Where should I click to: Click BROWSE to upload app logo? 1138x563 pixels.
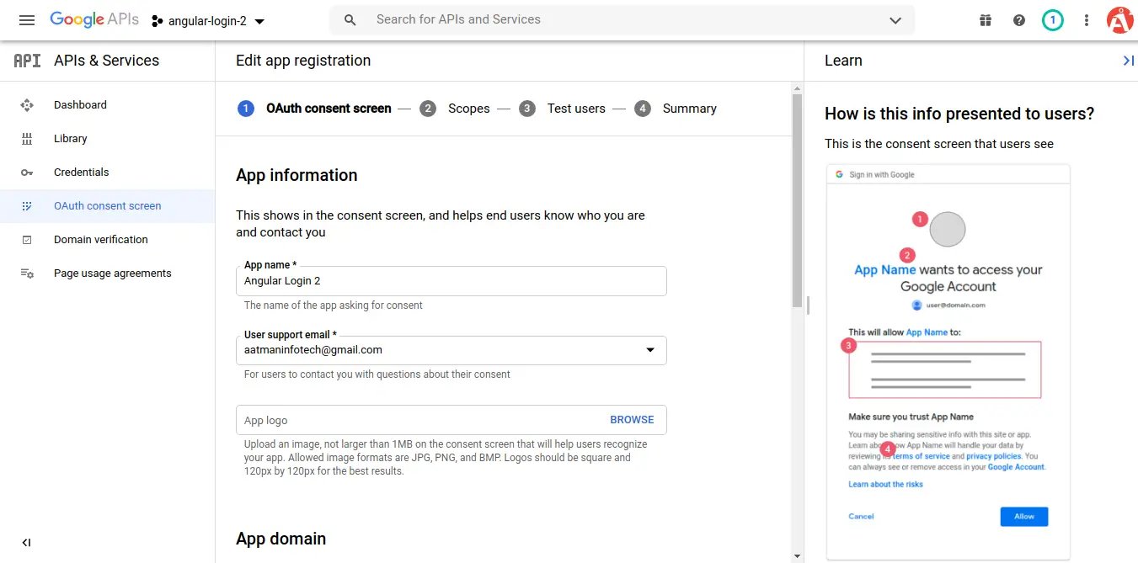pyautogui.click(x=632, y=420)
